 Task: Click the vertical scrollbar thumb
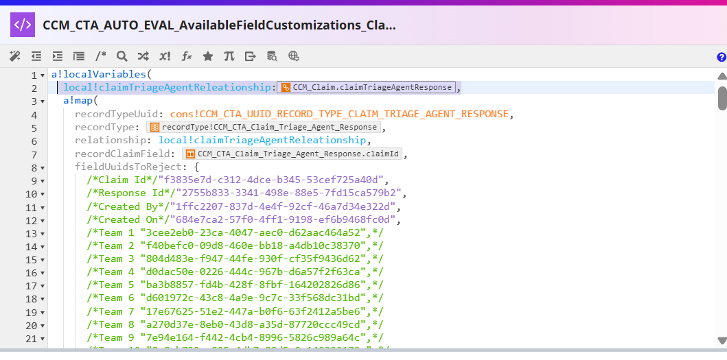[722, 97]
